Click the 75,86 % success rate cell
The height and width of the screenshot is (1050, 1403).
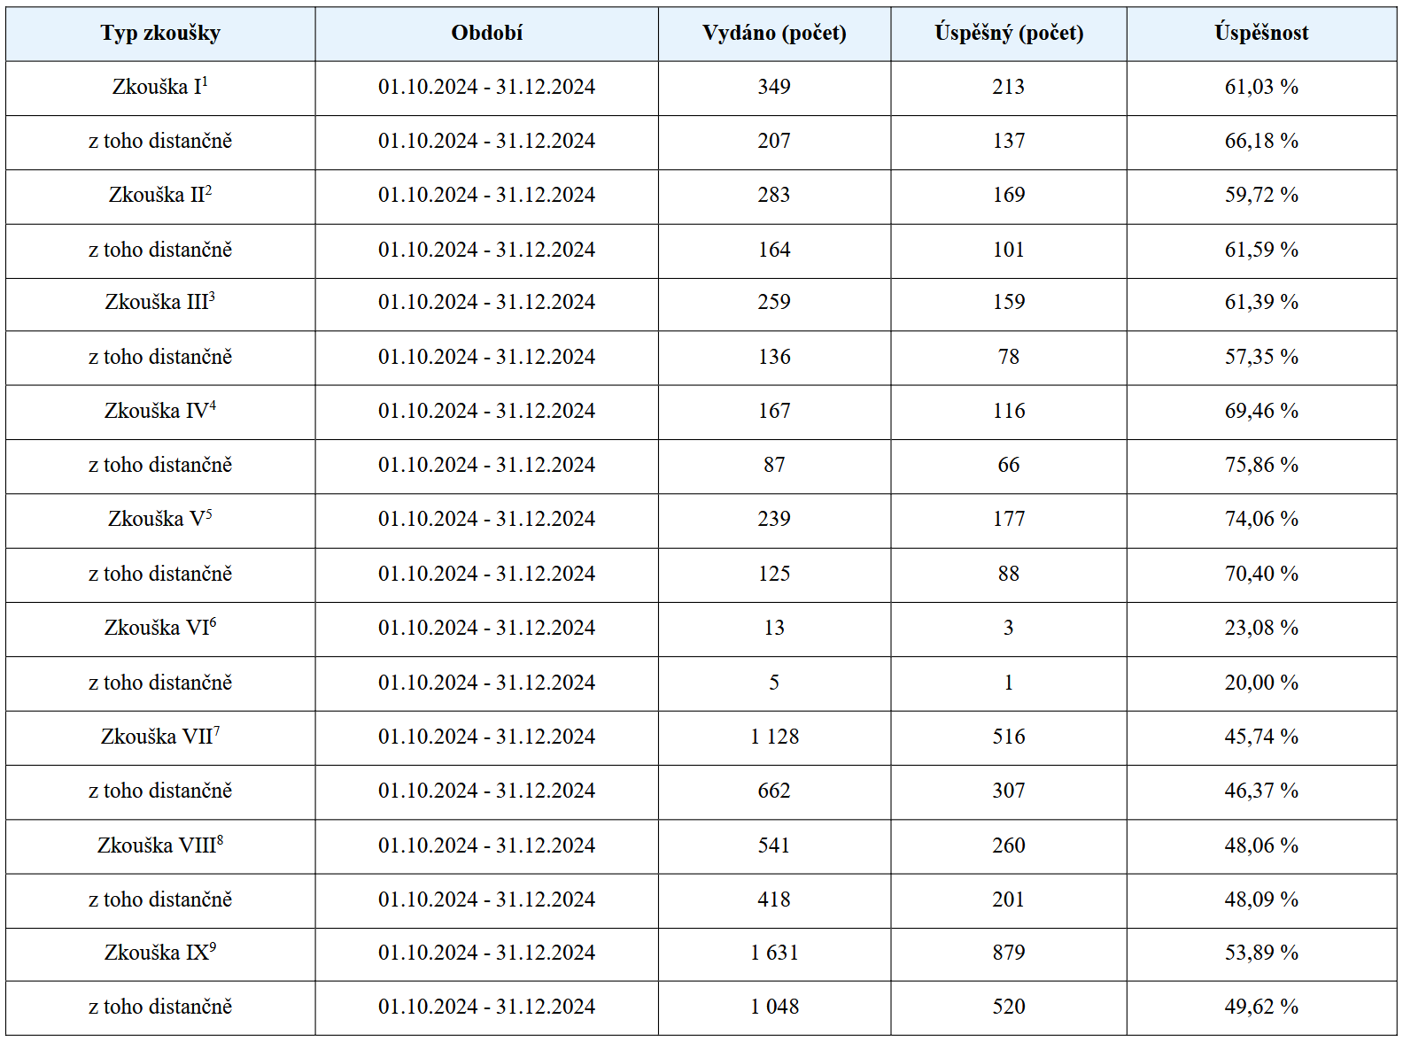pos(1261,466)
